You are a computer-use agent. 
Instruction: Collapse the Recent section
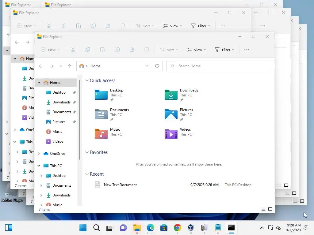coord(87,174)
